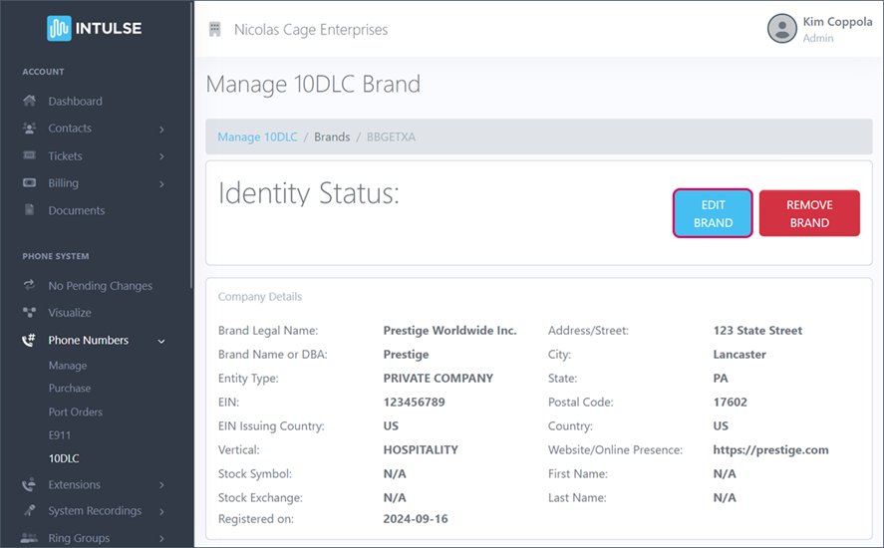The width and height of the screenshot is (884, 548).
Task: Click the Documents file icon
Action: pos(29,211)
